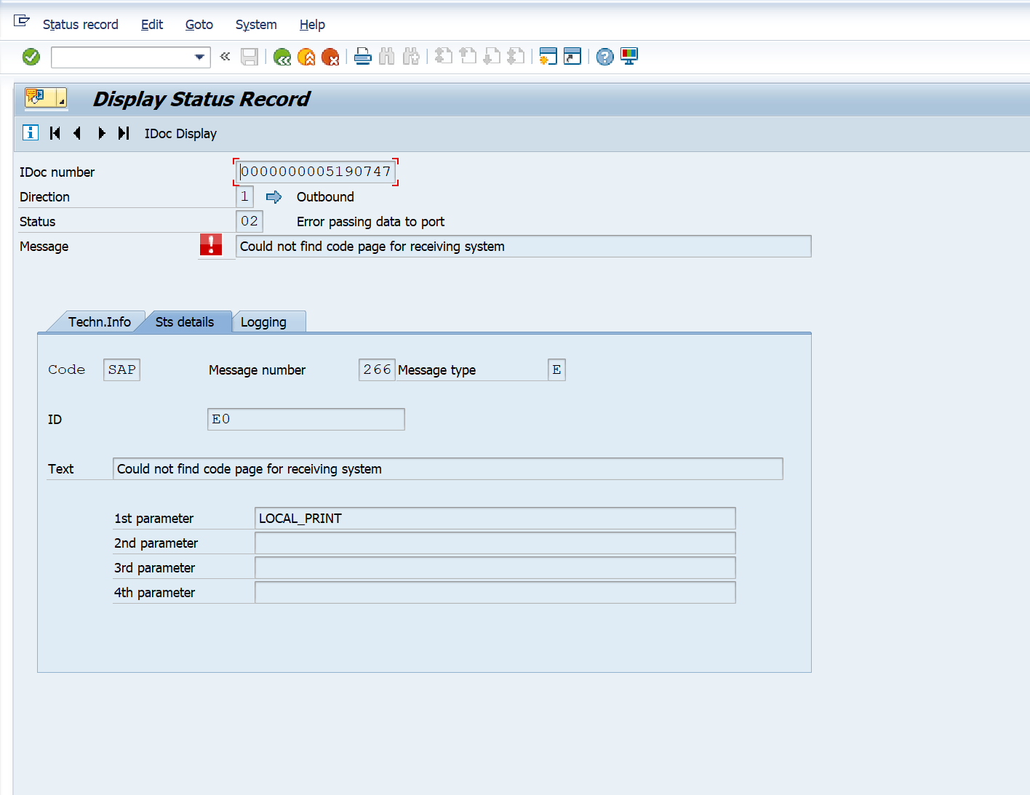This screenshot has width=1030, height=795.
Task: Click the Create New Session icon
Action: [x=548, y=57]
